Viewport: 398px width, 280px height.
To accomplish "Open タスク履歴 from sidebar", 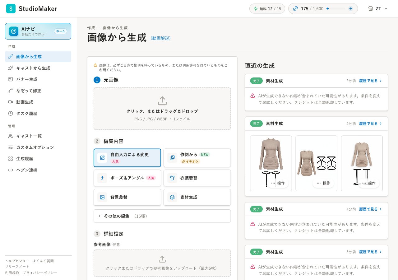I will (x=38, y=113).
